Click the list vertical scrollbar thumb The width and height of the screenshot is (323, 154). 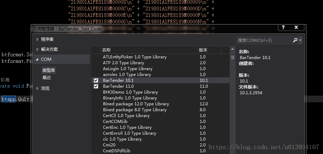pos(232,57)
